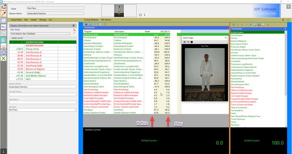Open the Update menu
292x154 pixels.
tap(34, 20)
